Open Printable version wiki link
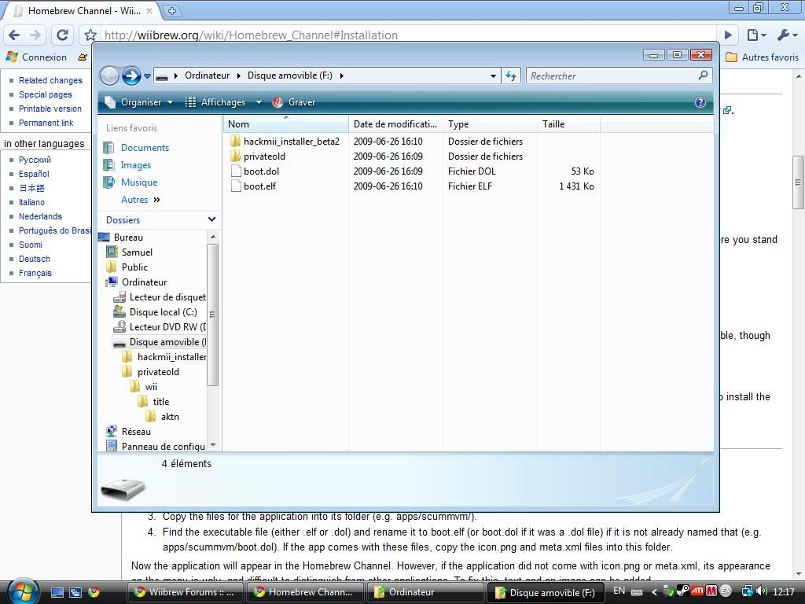The height and width of the screenshot is (604, 805). (x=50, y=109)
